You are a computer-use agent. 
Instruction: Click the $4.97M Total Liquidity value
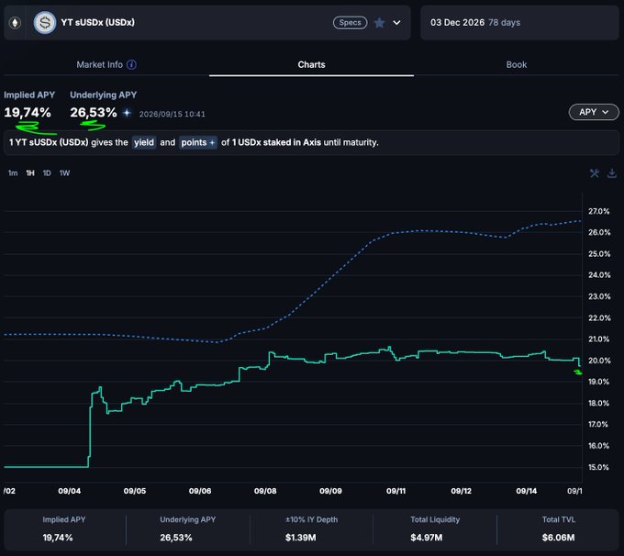pyautogui.click(x=426, y=538)
